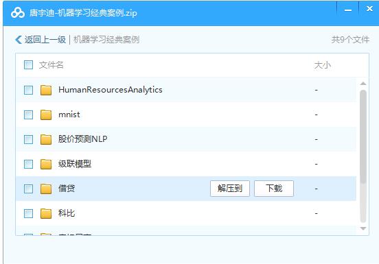Click the 下载 button for 借贷

274,189
